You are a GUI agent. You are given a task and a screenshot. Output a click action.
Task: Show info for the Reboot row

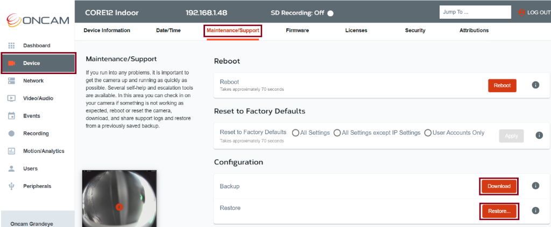[x=535, y=85]
